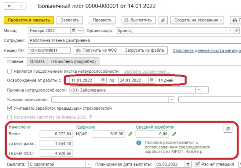Expand the Условия исчисления dropdown

pos(172,100)
